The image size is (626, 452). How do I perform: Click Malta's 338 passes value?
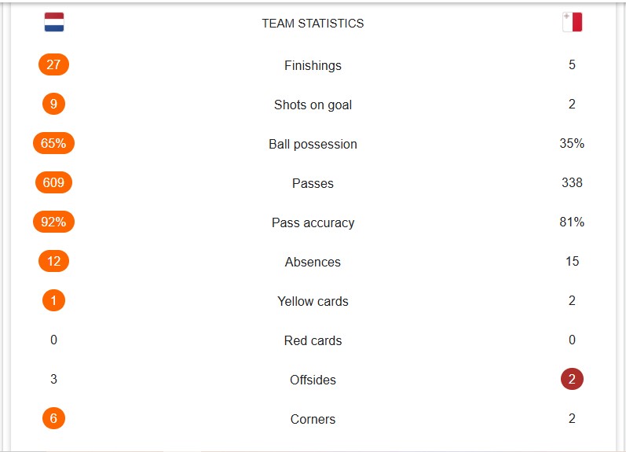pos(572,182)
